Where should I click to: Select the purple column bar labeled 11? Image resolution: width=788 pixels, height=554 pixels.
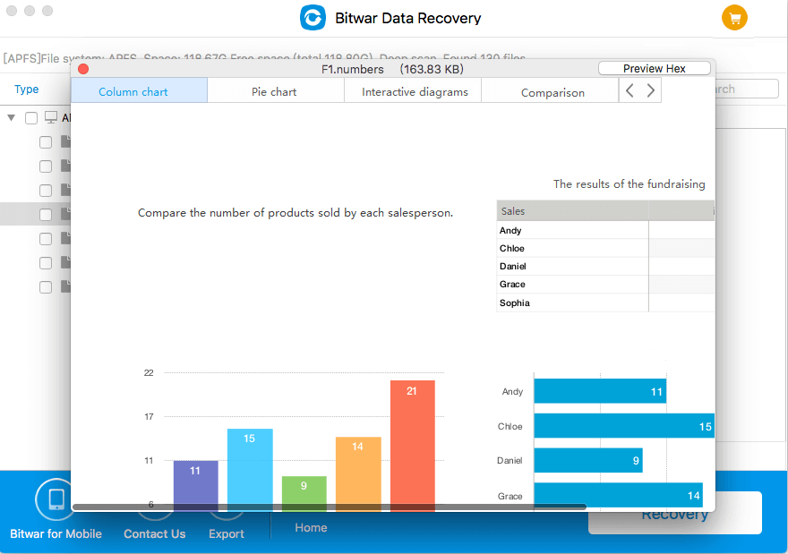tap(196, 486)
